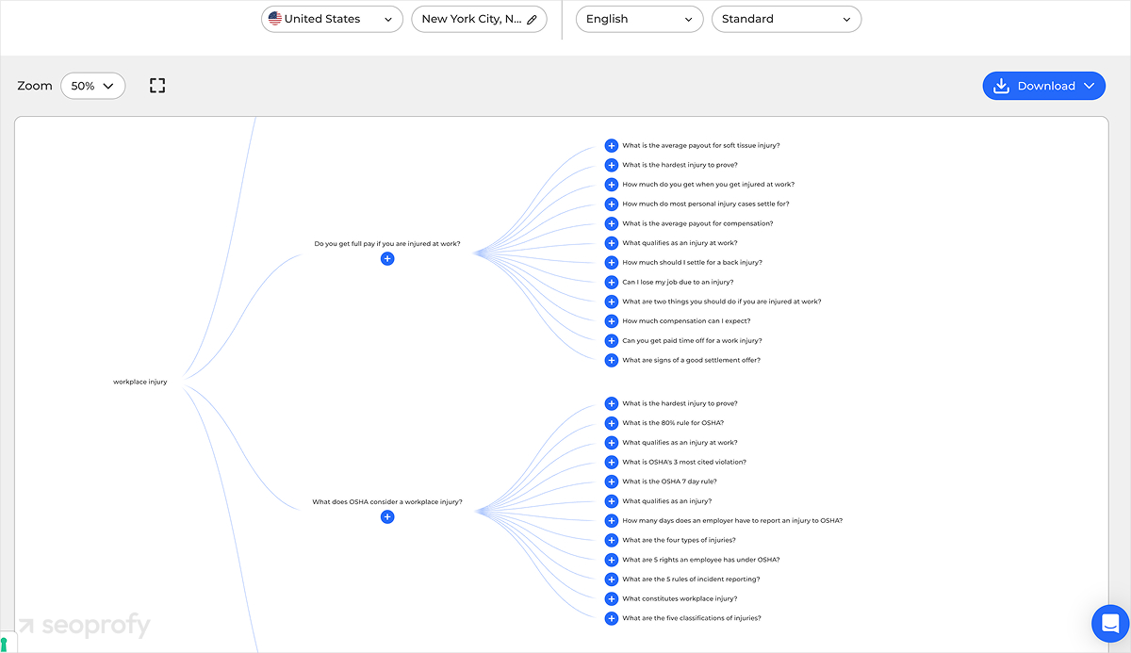Click the fullscreen expand icon
The width and height of the screenshot is (1131, 653).
click(x=157, y=86)
